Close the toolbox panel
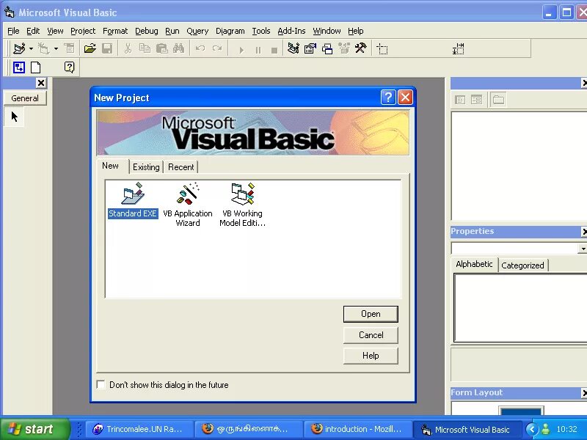Screen dimensions: 587x440 click(x=41, y=83)
